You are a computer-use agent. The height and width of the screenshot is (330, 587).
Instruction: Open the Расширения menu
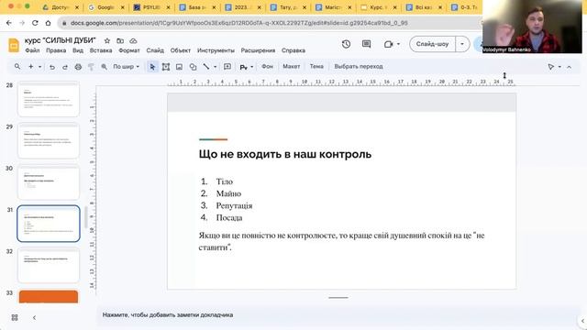point(258,50)
